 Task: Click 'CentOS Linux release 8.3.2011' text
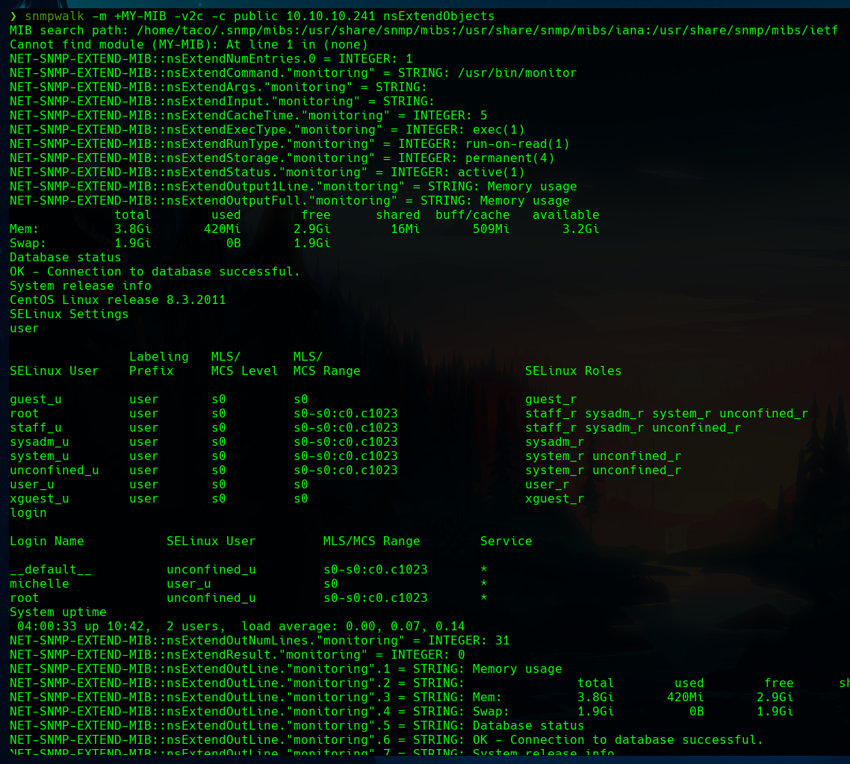click(117, 300)
